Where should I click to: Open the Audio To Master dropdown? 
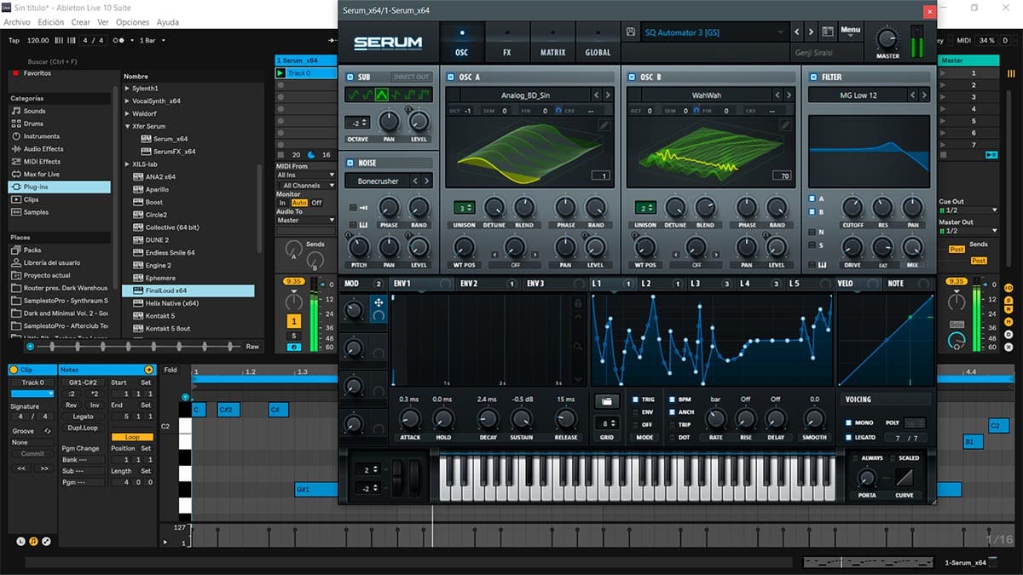click(306, 221)
